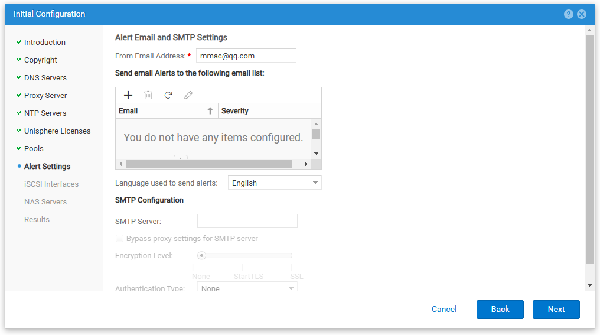Cancel the configuration wizard

[444, 310]
